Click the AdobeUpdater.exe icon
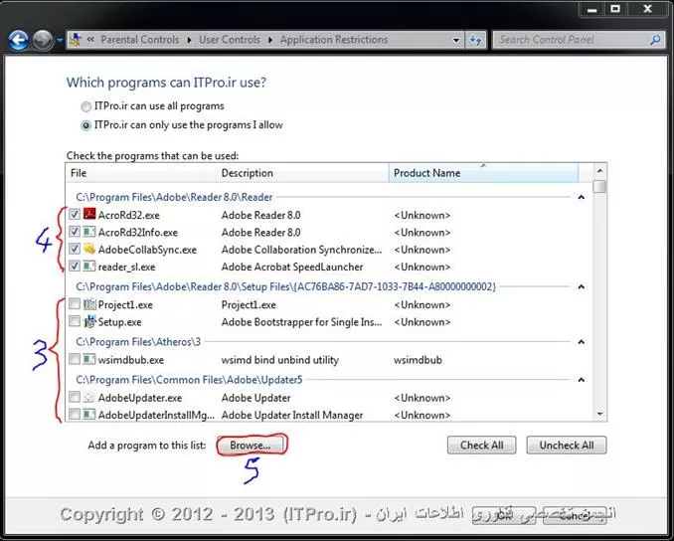Screen dimensions: 674x541 click(x=89, y=397)
